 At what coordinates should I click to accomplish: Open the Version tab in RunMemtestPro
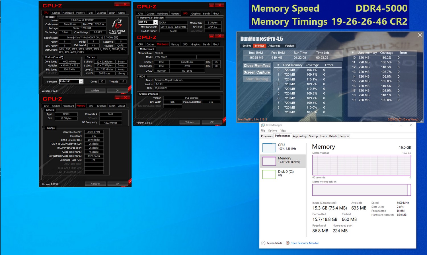point(289,46)
